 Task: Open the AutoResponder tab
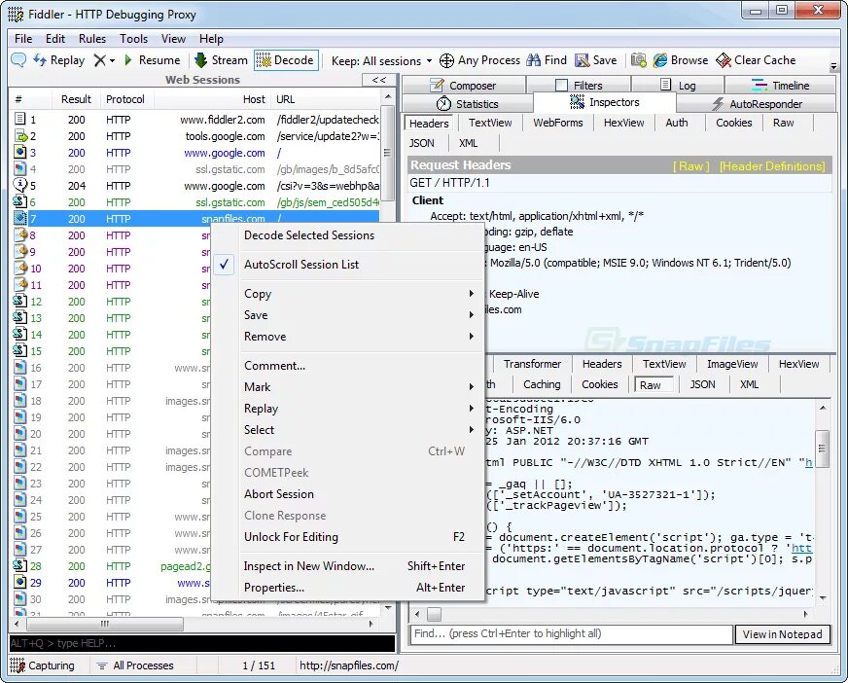757,104
